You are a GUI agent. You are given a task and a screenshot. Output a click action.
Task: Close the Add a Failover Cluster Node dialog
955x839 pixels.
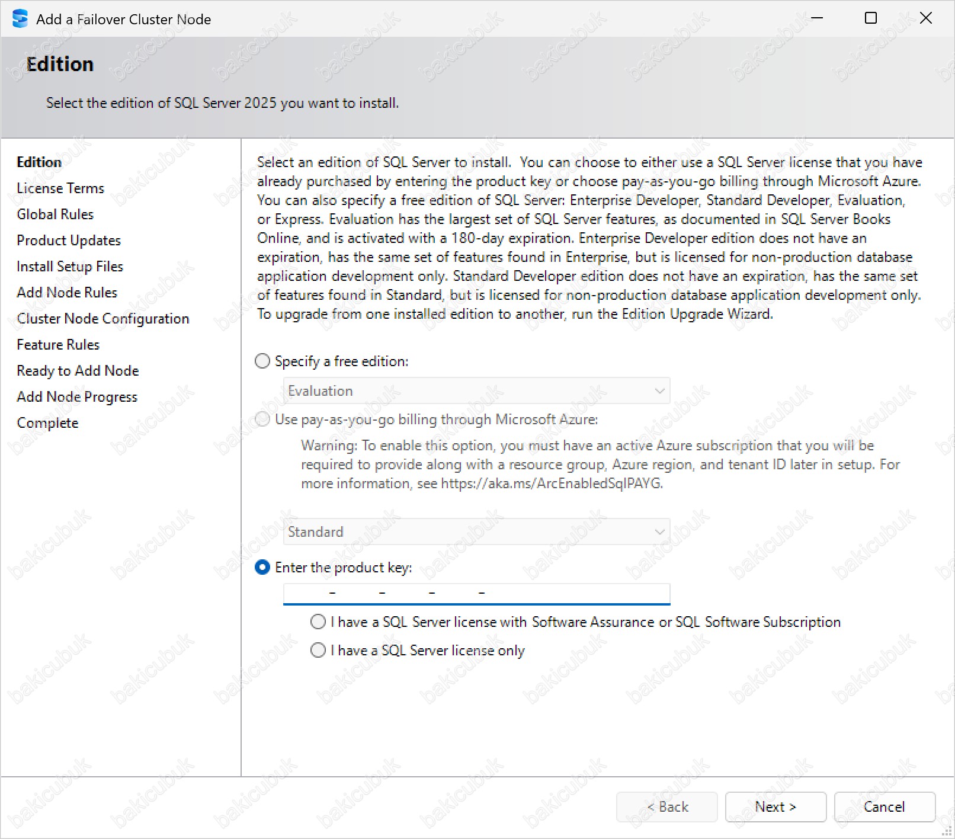(925, 18)
